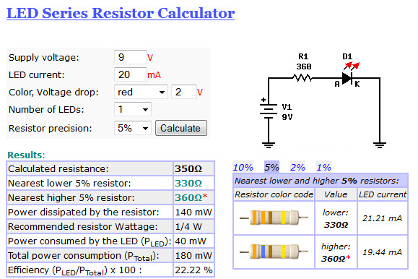418x279 pixels.
Task: Select the 22.22 % efficiency value
Action: (193, 270)
